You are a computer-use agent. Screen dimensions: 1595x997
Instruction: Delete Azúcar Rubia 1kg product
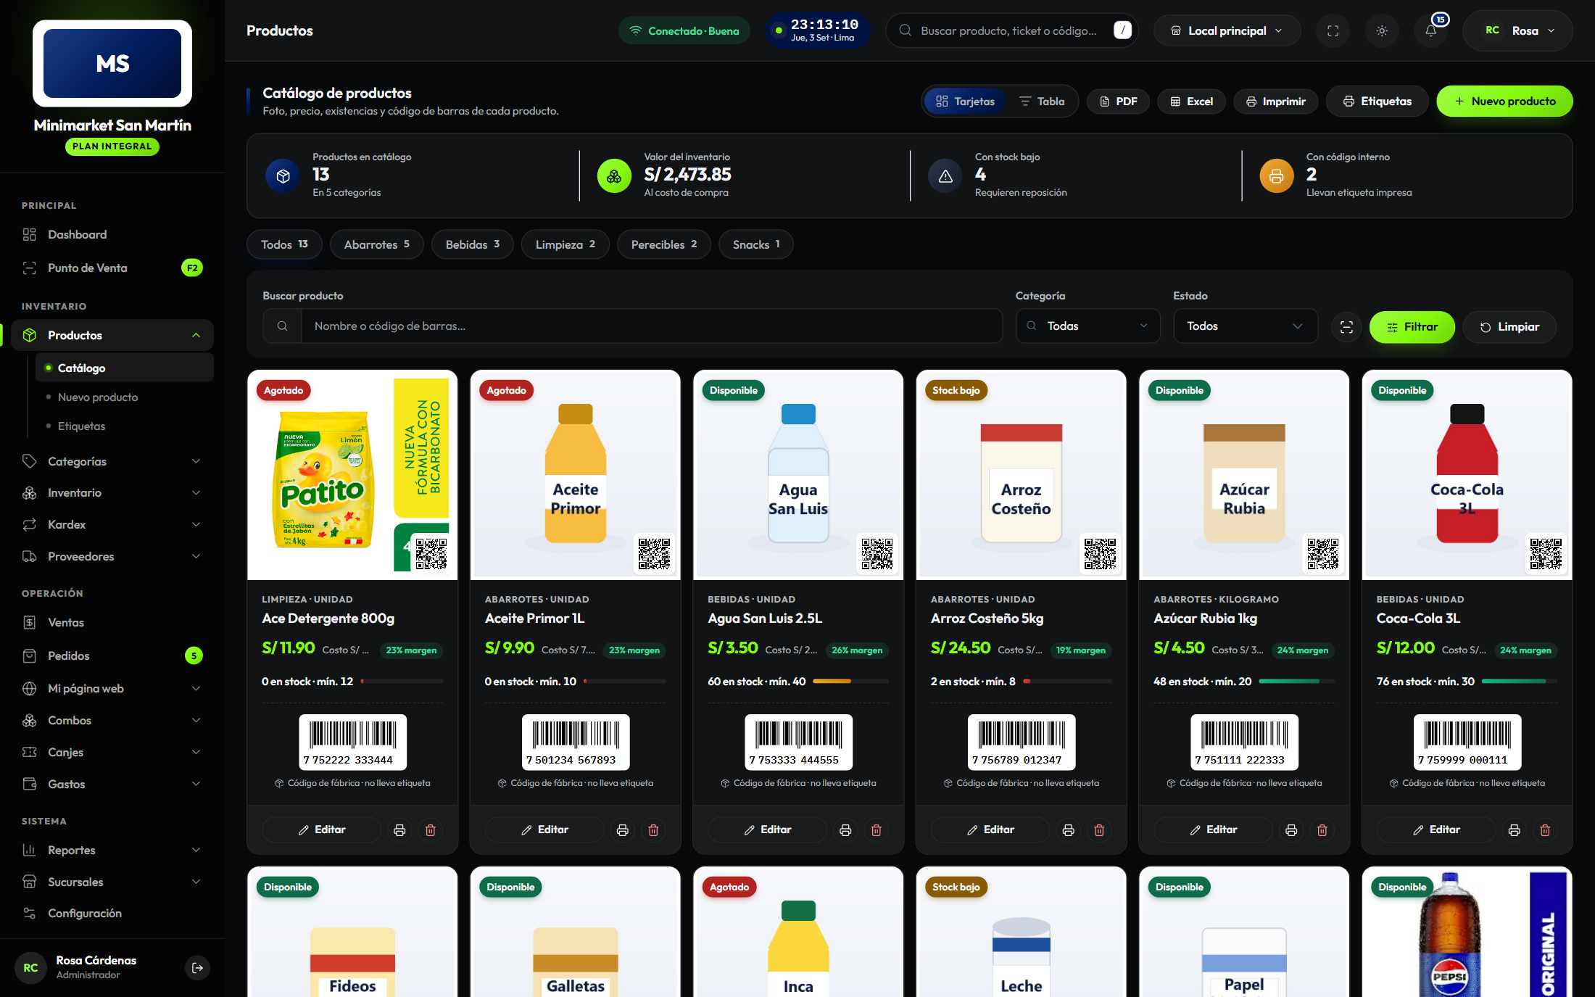[1322, 830]
